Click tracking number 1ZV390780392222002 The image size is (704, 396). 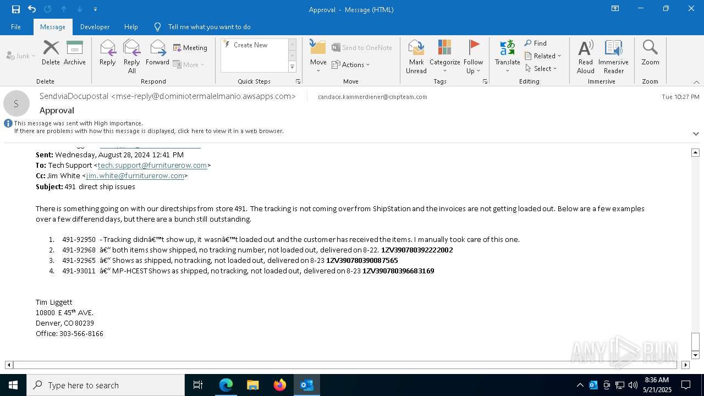coord(417,250)
